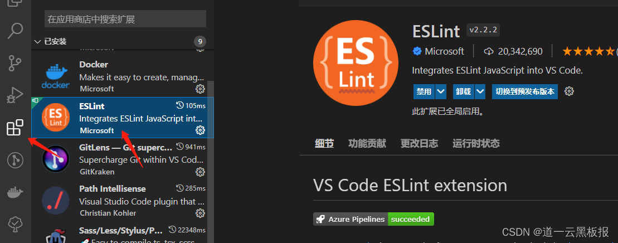Click 'Integrates ESLint JavaScript into VS Code.' description
The height and width of the screenshot is (243, 618).
(497, 71)
